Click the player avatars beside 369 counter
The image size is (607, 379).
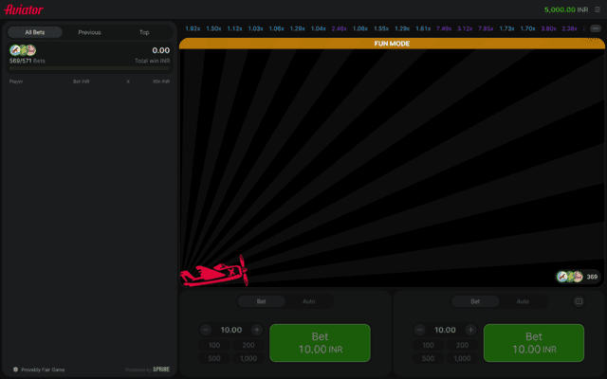coord(570,277)
